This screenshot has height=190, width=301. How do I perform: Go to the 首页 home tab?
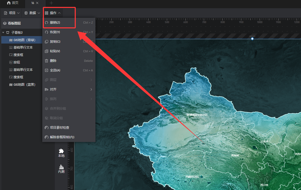(x=13, y=3)
